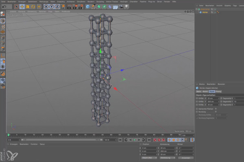Click the Play forward button in timeline
Viewport: 244px width, 162px height.
[135, 140]
